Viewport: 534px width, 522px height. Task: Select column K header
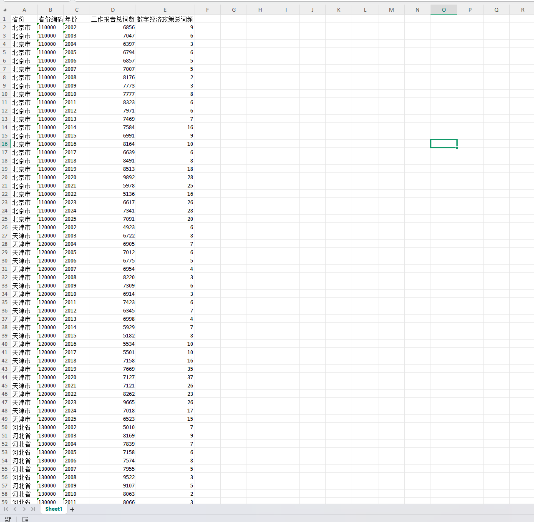[339, 10]
